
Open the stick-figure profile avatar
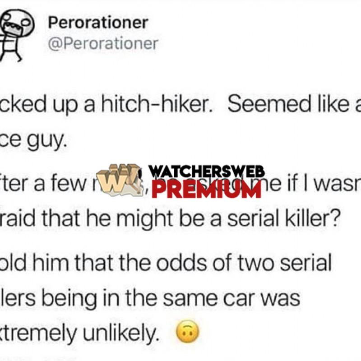click(17, 35)
